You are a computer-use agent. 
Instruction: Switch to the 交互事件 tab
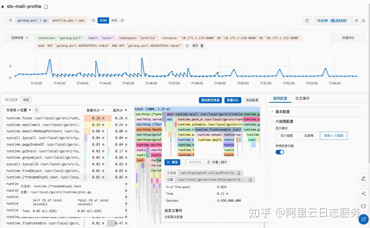[x=302, y=98]
